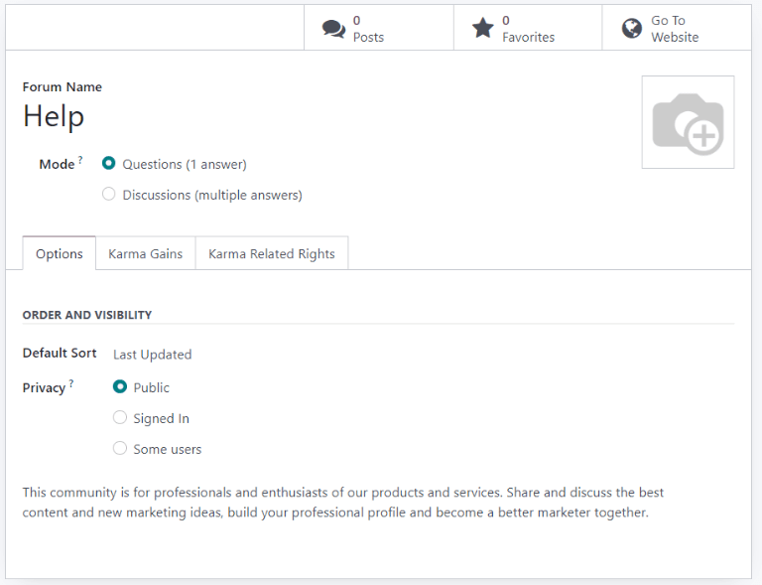Show the Privacy help tooltip mark

71,383
